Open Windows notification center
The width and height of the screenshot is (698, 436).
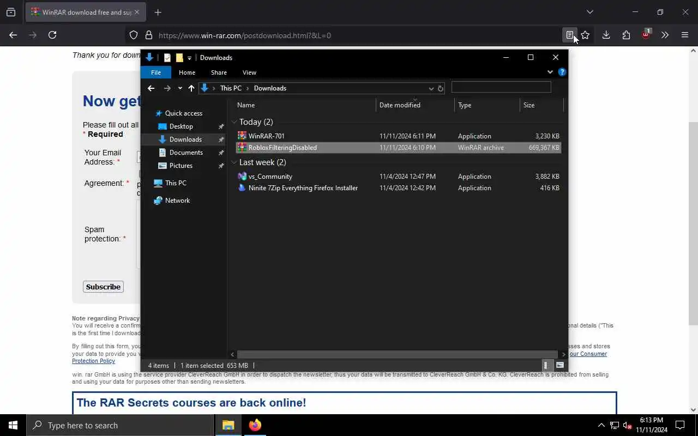click(x=680, y=425)
